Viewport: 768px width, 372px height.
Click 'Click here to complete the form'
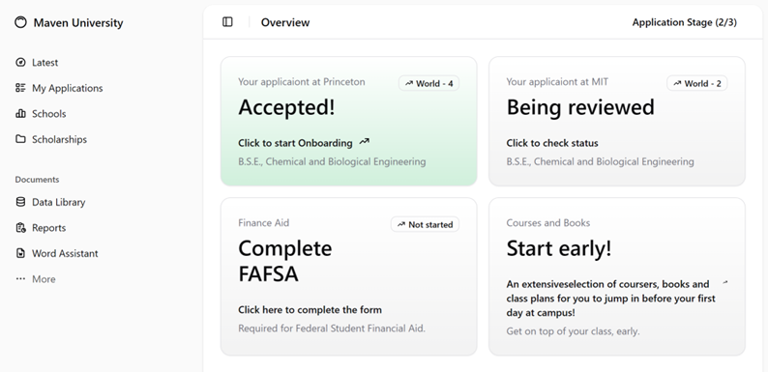pos(310,309)
